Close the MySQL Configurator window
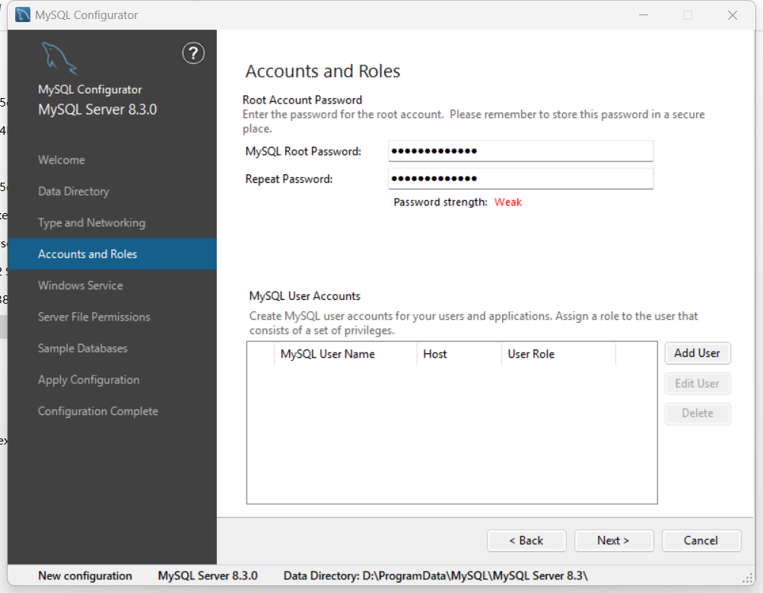 [733, 15]
